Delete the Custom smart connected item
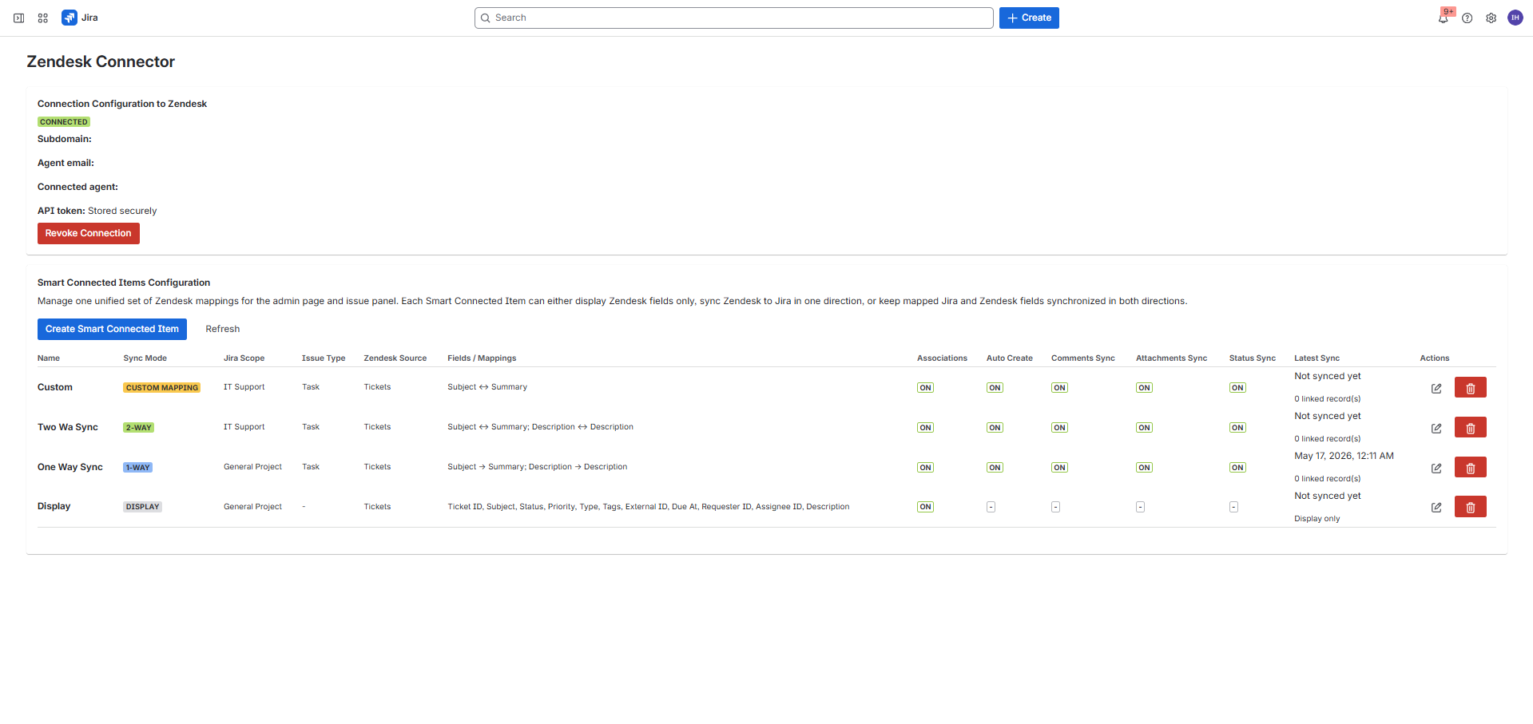Image resolution: width=1533 pixels, height=724 pixels. pos(1470,387)
